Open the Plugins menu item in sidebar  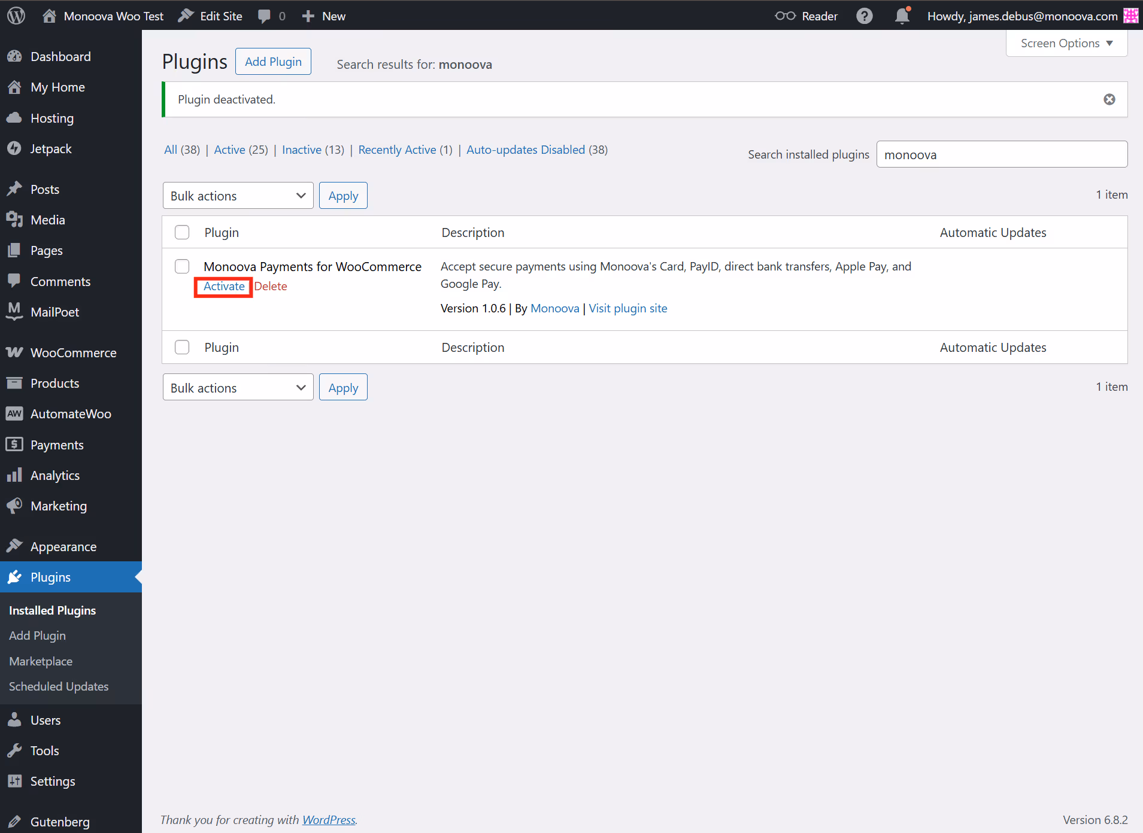point(71,577)
